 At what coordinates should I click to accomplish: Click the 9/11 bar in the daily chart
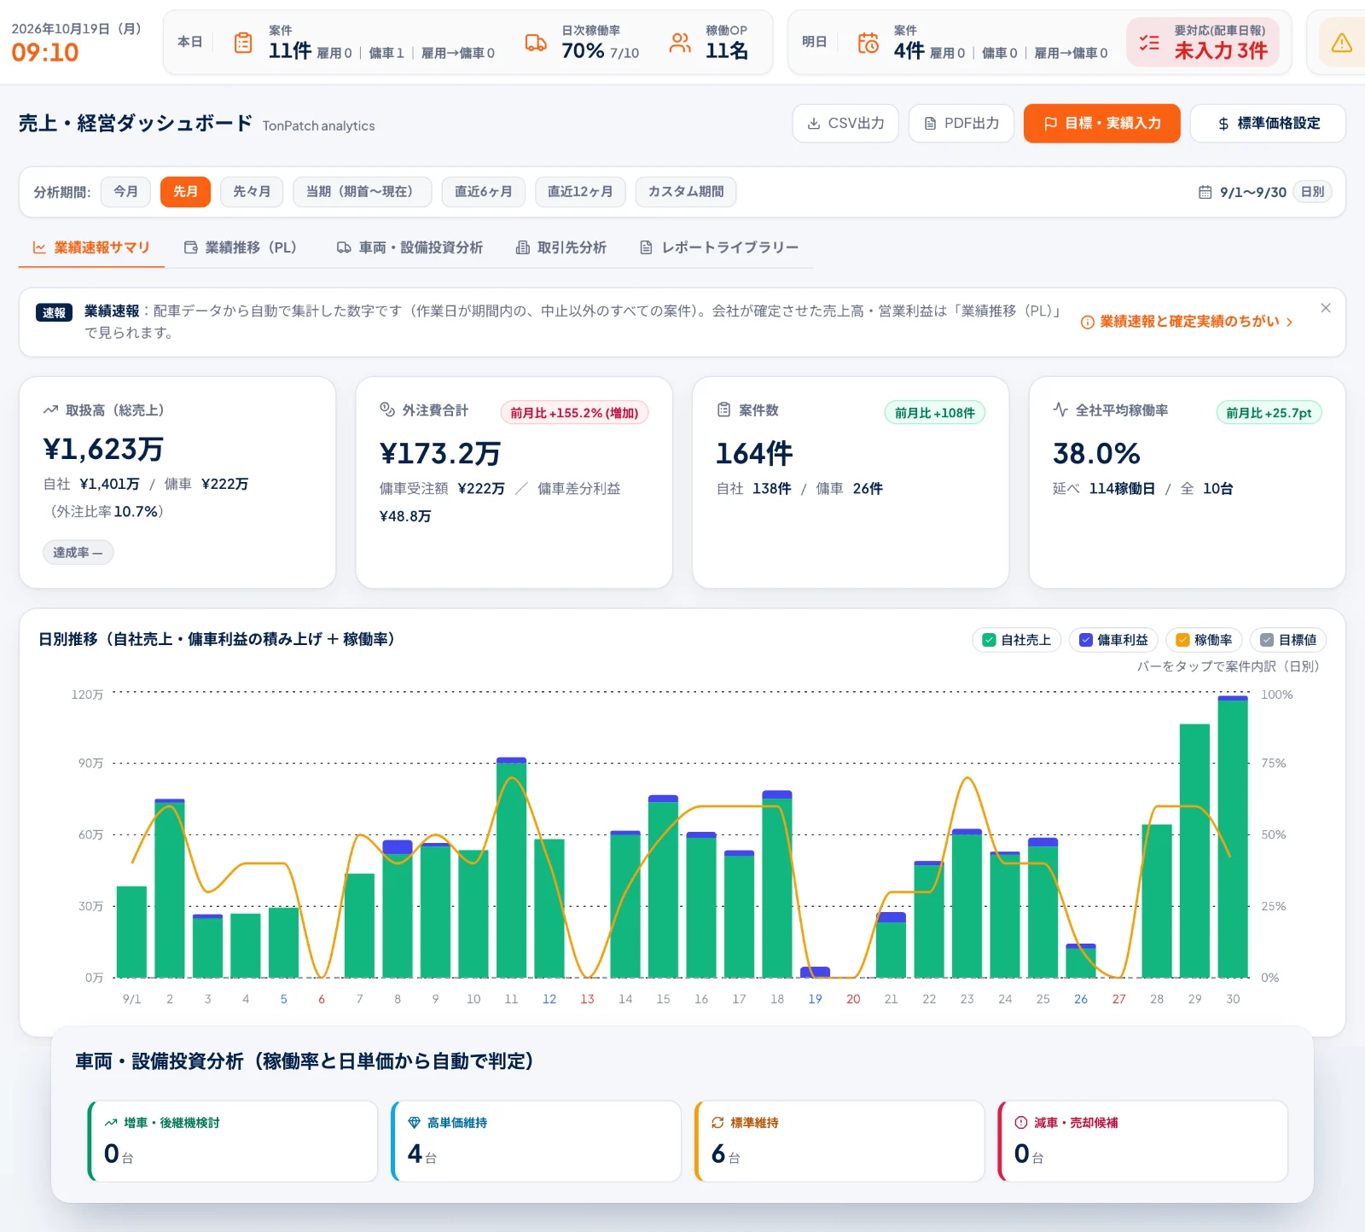click(x=511, y=868)
